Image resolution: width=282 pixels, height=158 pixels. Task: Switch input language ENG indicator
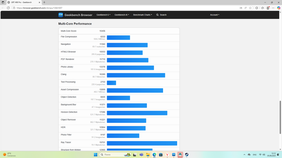coord(255,154)
